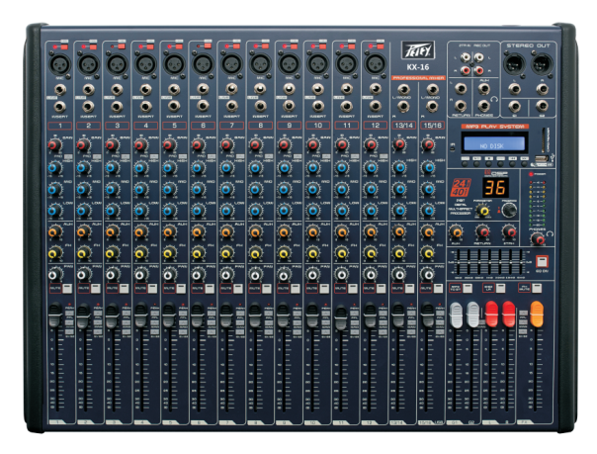
Task: Click the channel 12 XLR MIC input
Action: click(x=375, y=63)
